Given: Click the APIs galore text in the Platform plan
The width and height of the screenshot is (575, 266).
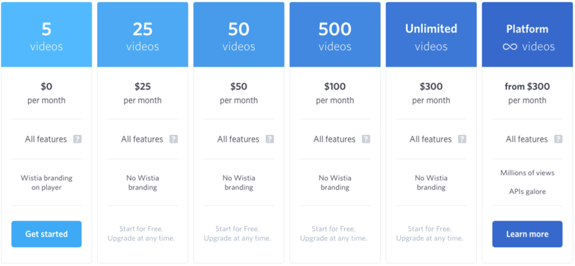Looking at the screenshot, I should pyautogui.click(x=527, y=191).
